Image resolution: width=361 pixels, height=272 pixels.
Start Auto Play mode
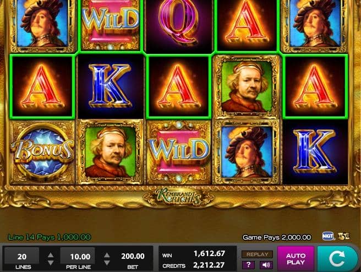tap(296, 259)
